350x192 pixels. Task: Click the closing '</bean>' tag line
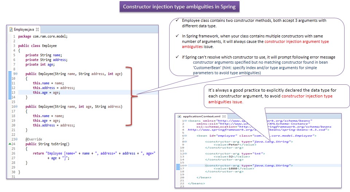[204, 177]
